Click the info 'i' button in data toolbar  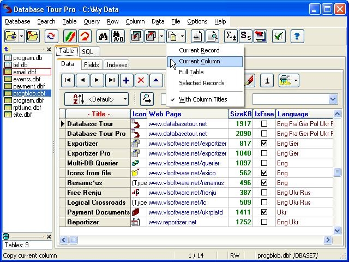tap(267, 80)
